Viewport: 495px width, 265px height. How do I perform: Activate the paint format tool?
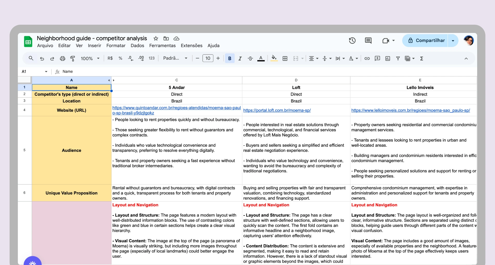point(73,58)
